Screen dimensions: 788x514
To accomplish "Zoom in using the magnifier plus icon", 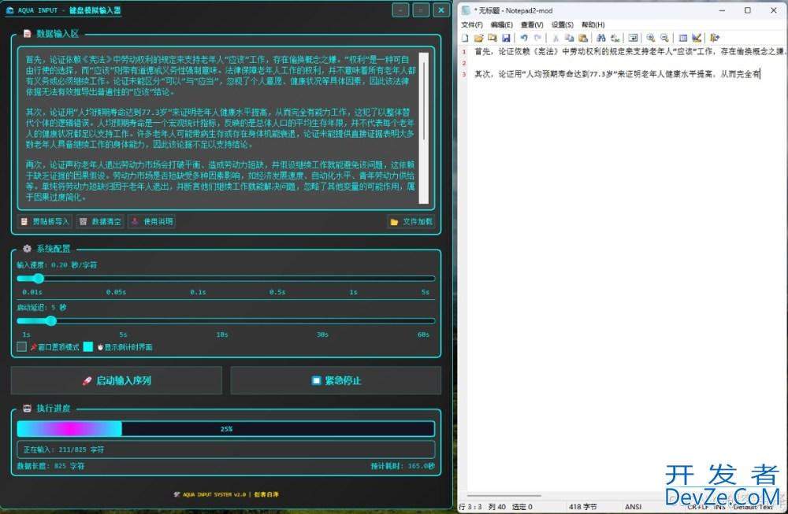I will tap(651, 38).
